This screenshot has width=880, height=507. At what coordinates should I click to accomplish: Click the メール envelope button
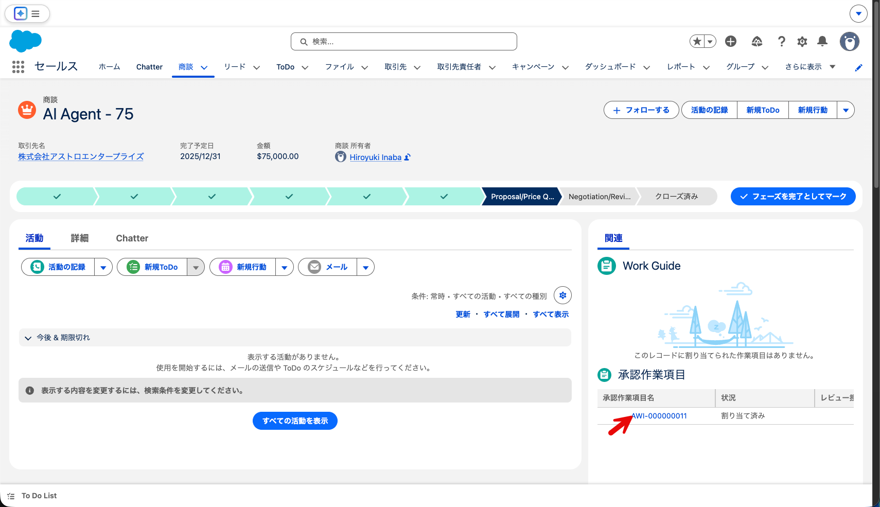(x=328, y=267)
